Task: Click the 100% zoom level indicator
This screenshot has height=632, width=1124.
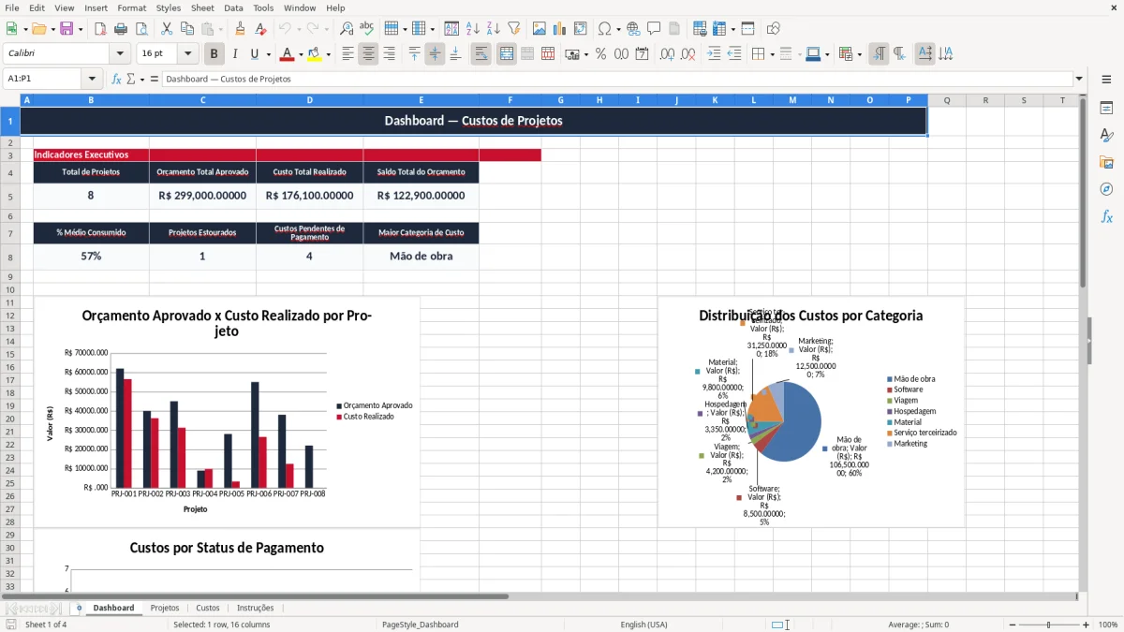Action: point(1108,625)
